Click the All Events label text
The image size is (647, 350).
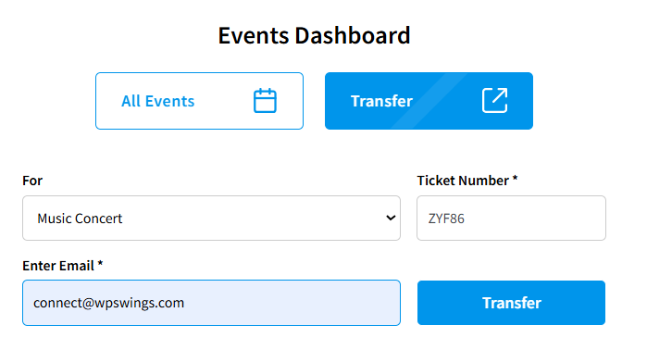tap(157, 101)
